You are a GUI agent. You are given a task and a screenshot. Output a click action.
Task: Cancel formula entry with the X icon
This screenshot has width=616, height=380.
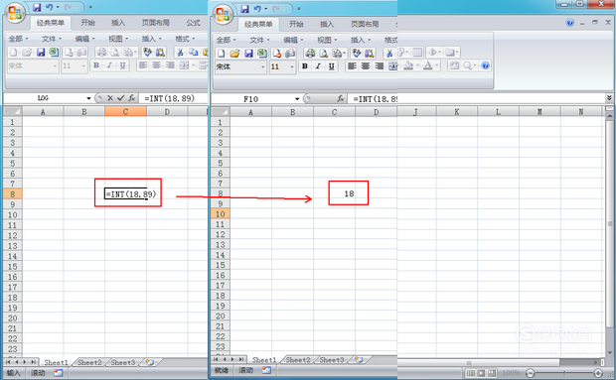[110, 98]
